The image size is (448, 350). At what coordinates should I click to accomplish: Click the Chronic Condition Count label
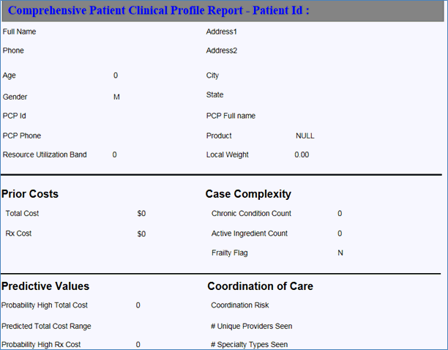click(x=251, y=213)
